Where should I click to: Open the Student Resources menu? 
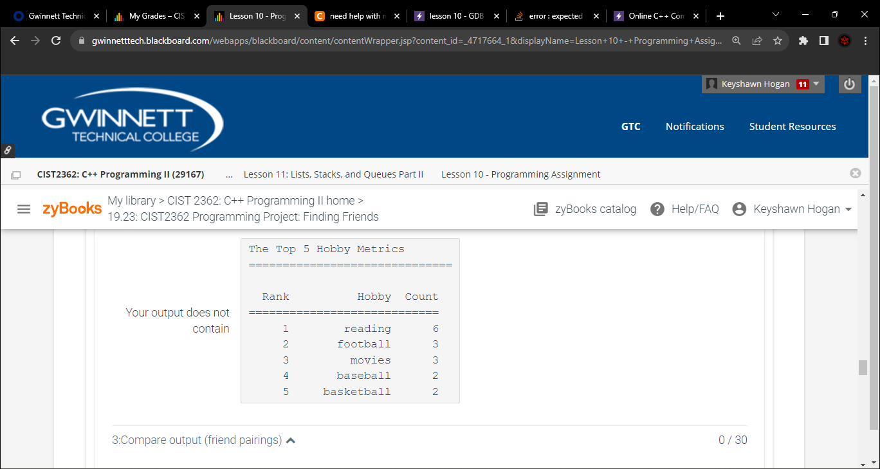[793, 126]
